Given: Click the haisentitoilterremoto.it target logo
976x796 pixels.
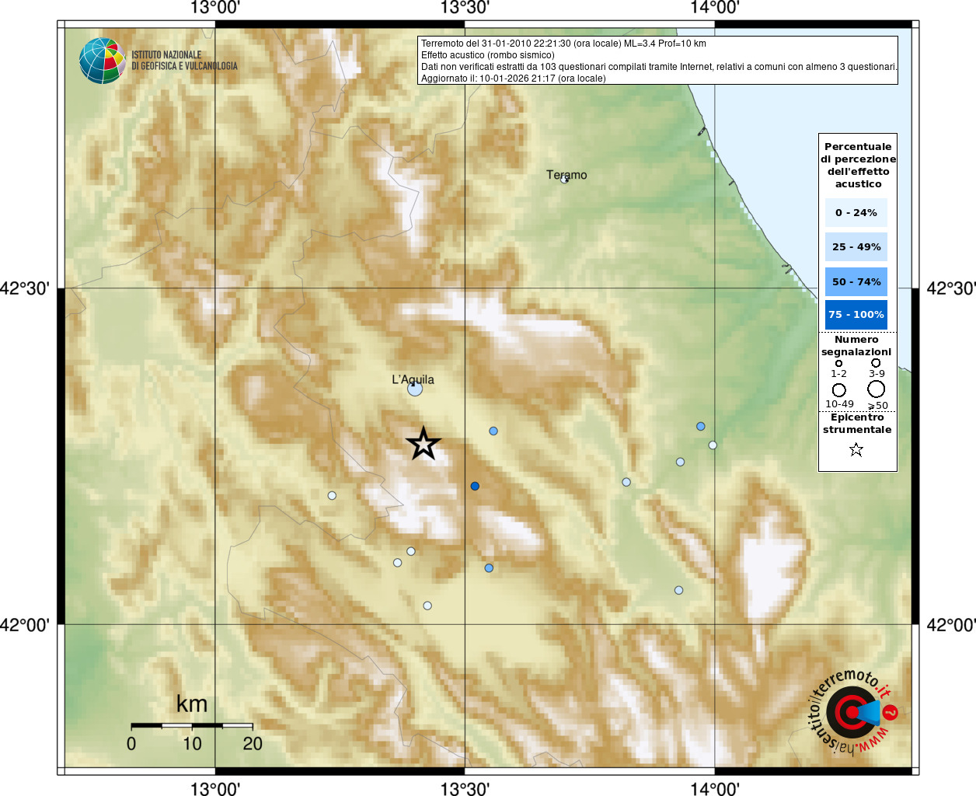Looking at the screenshot, I should pyautogui.click(x=852, y=712).
